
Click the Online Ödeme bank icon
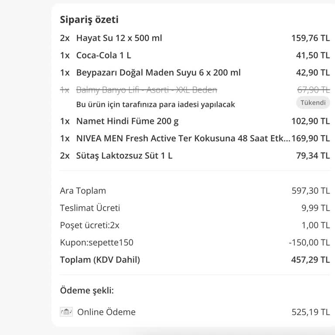pos(66,312)
